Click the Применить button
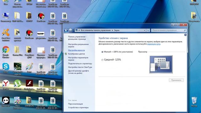The width and height of the screenshot is (201, 113). point(176,80)
